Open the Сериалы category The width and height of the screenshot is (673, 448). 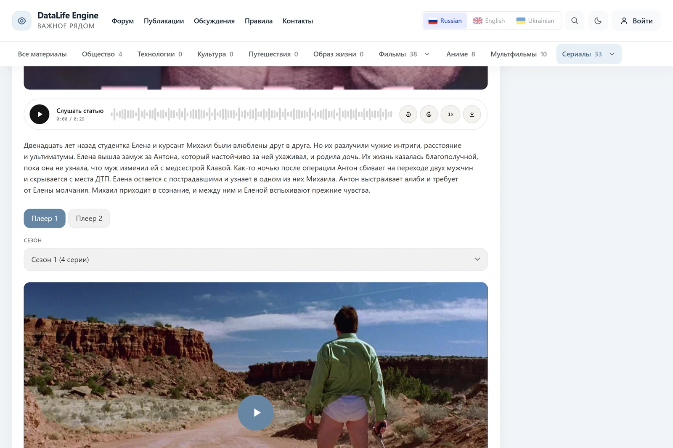pos(582,54)
